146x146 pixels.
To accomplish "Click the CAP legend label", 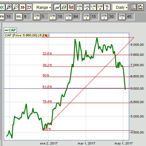I will (10, 30).
